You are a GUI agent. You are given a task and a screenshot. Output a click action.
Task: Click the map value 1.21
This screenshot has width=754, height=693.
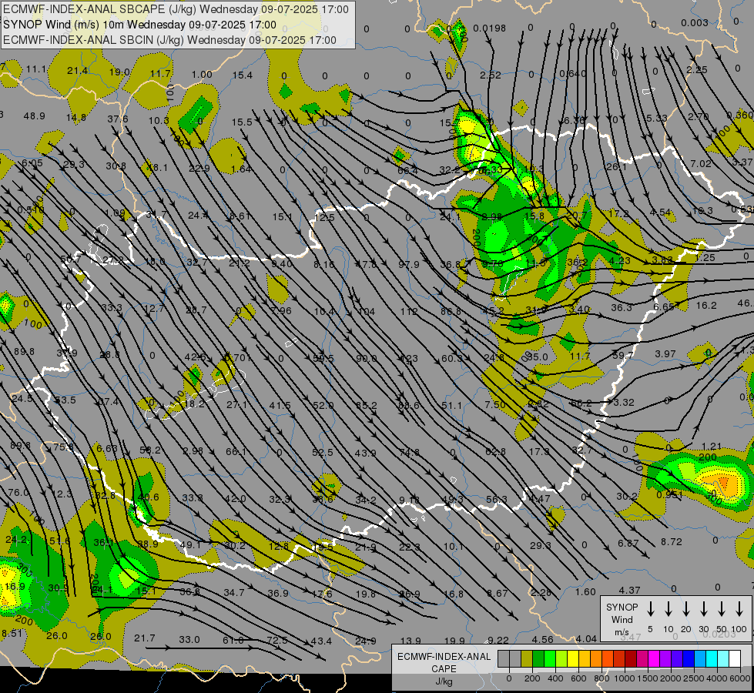pos(712,447)
